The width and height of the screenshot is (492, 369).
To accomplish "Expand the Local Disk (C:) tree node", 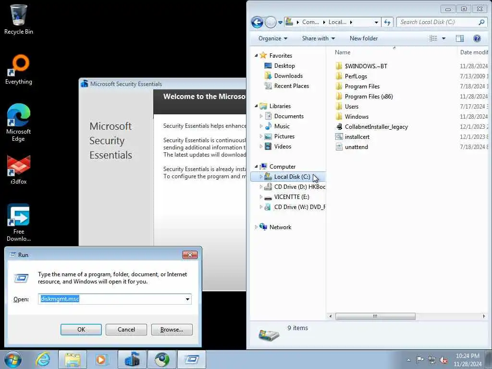I will click(x=261, y=177).
